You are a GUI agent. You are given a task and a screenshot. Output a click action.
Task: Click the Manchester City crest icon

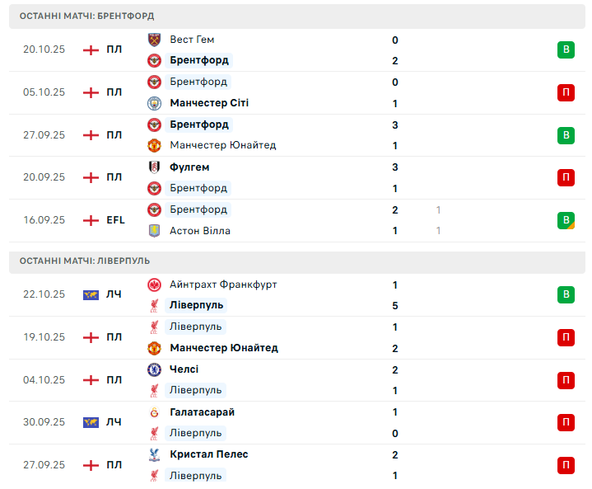154,103
